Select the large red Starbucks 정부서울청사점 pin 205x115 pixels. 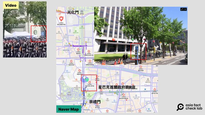tap(61, 19)
